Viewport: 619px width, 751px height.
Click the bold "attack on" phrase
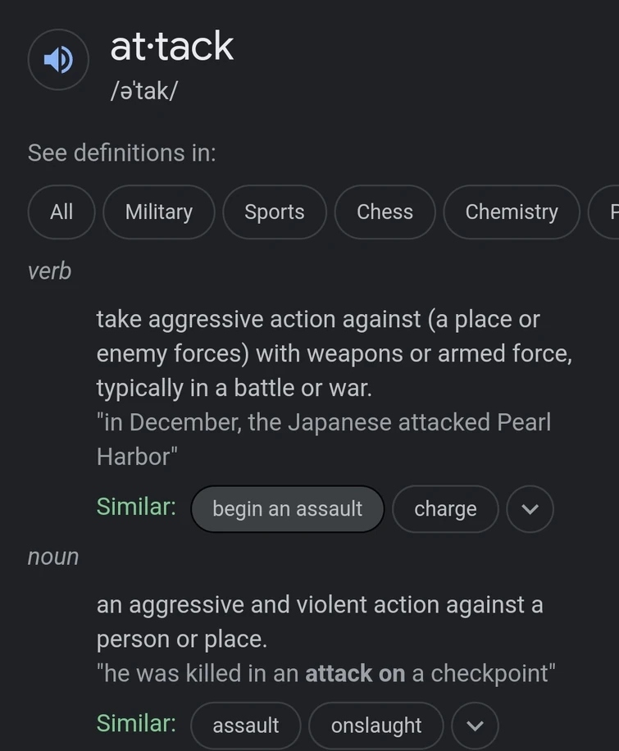click(x=355, y=674)
